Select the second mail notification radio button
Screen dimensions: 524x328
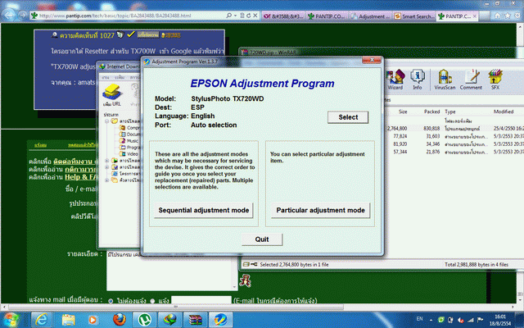click(x=152, y=301)
